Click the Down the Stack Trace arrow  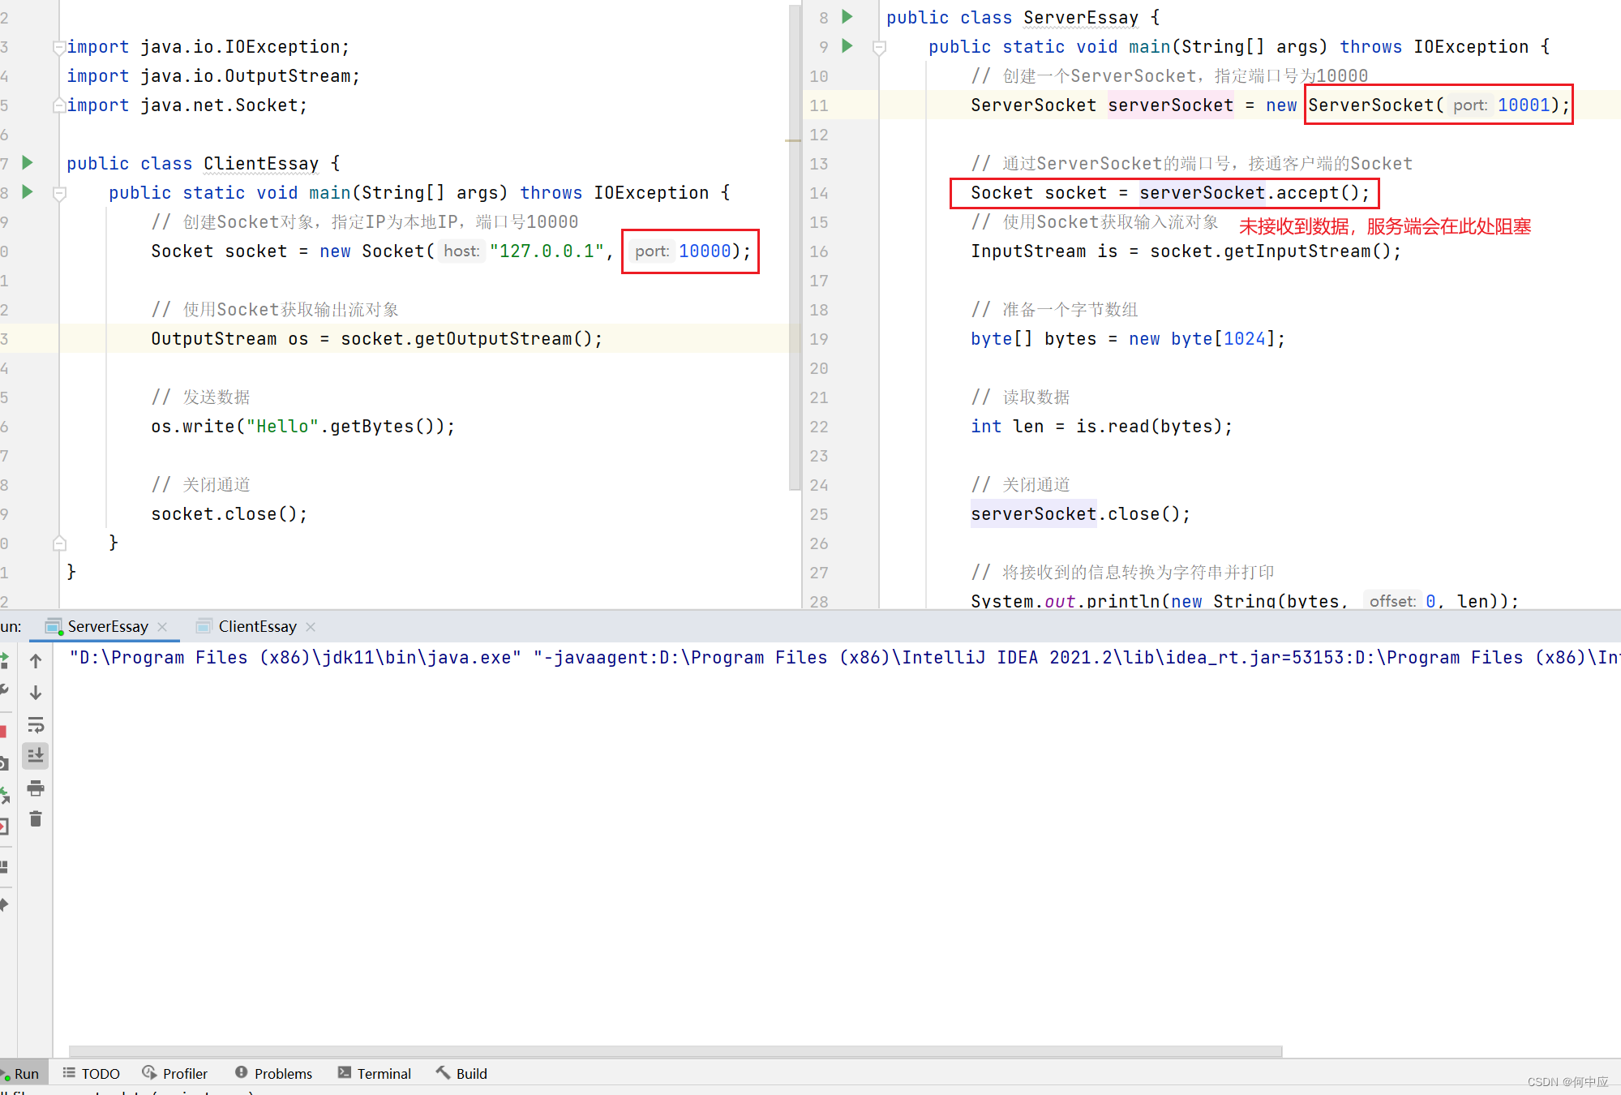click(36, 693)
